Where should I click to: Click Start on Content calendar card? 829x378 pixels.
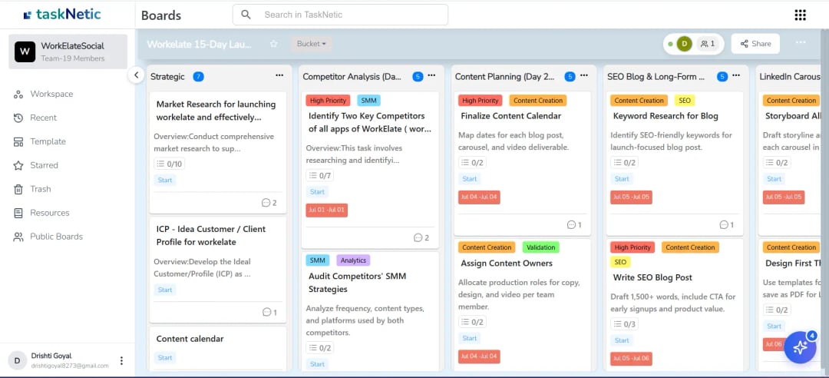pyautogui.click(x=165, y=357)
